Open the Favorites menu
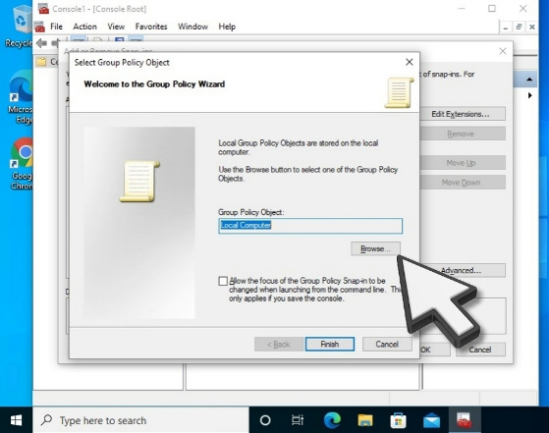This screenshot has height=433, width=549. pos(151,27)
